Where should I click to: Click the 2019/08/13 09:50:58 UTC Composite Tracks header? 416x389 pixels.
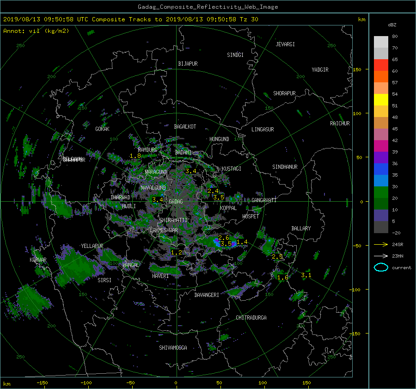click(x=130, y=19)
